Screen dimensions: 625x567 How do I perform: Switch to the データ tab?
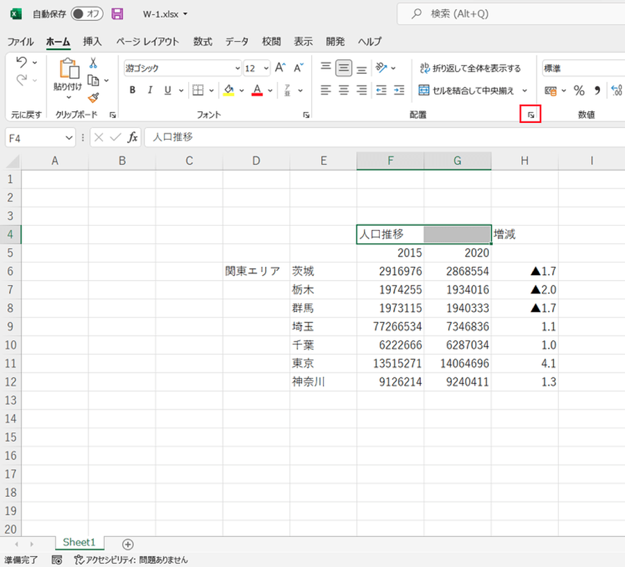point(237,42)
